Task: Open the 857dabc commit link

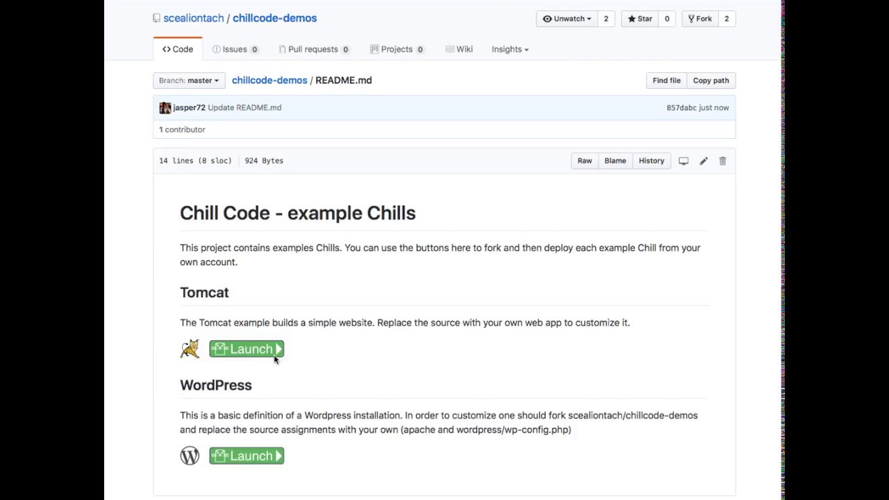Action: [x=683, y=108]
